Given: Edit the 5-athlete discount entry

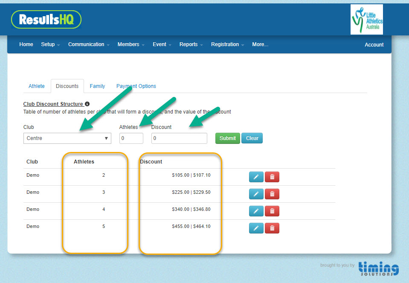Looking at the screenshot, I should 256,228.
